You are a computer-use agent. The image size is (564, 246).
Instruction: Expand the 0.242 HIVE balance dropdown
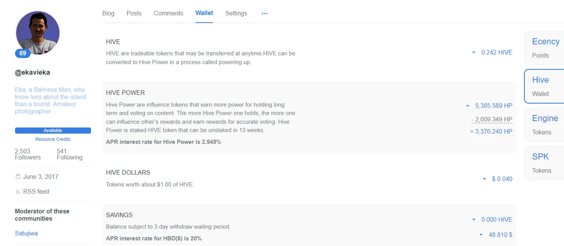474,52
